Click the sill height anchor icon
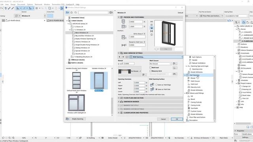 coord(124,37)
